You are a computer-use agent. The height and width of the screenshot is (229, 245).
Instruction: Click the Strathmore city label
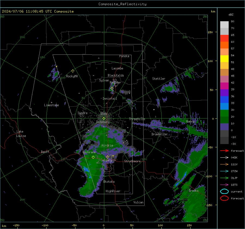(132, 161)
